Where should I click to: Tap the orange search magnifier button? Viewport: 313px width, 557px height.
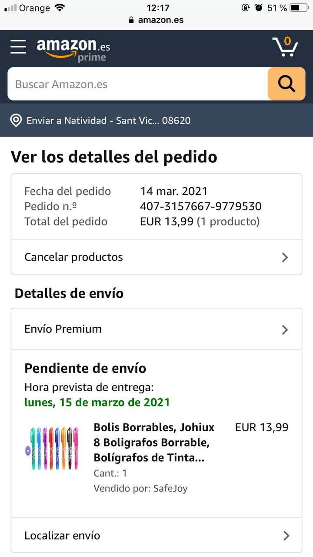pos(286,84)
